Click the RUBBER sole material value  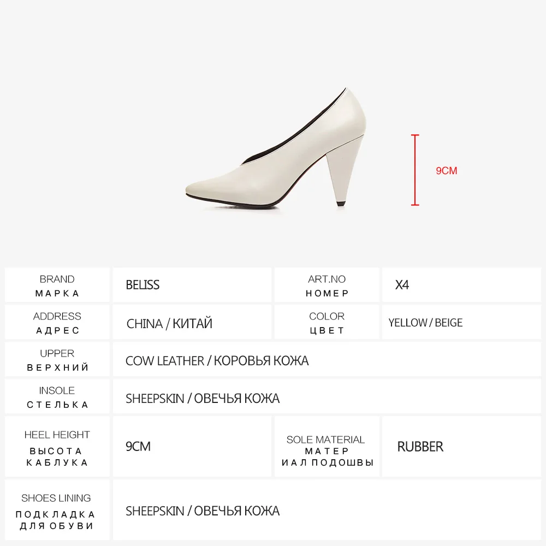pyautogui.click(x=420, y=447)
